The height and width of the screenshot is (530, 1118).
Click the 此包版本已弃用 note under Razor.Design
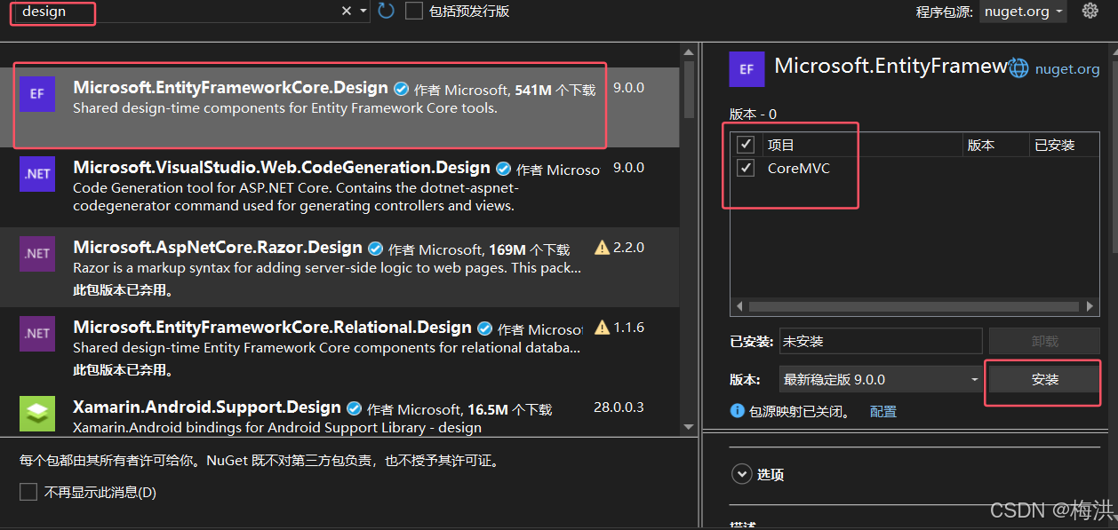(x=123, y=290)
